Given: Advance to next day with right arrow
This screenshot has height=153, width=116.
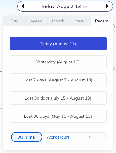Looking at the screenshot, I should 107,6.
